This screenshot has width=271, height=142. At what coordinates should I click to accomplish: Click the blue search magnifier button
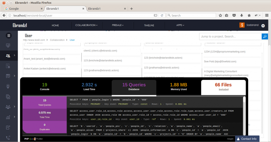coord(265,36)
